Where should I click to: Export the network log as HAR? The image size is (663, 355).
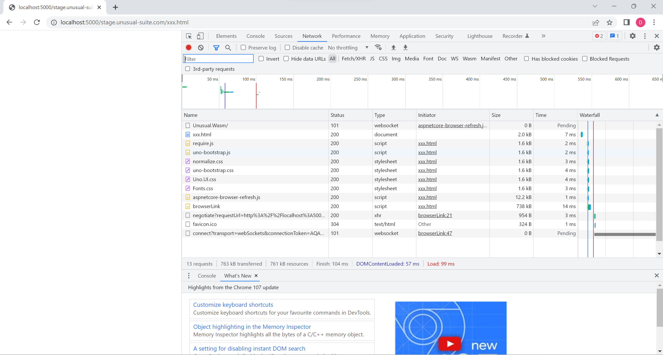pyautogui.click(x=405, y=47)
